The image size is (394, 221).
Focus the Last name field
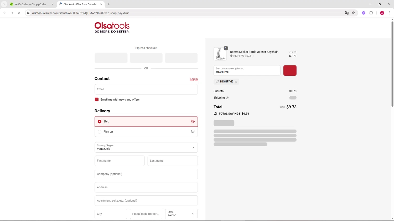click(x=173, y=161)
